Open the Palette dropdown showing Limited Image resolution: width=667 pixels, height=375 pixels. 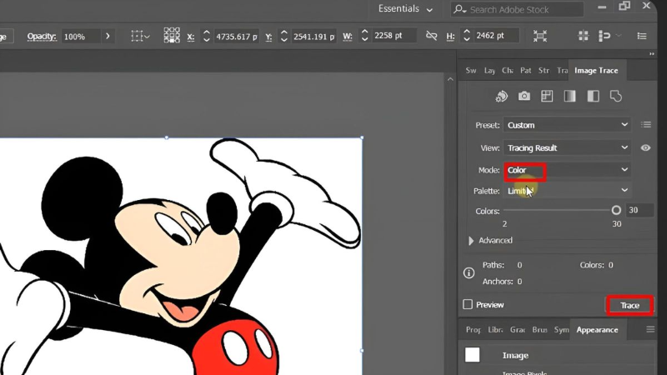[x=567, y=191]
